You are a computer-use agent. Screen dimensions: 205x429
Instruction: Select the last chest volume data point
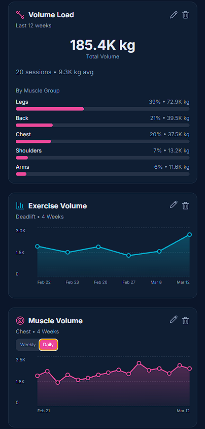(189, 369)
